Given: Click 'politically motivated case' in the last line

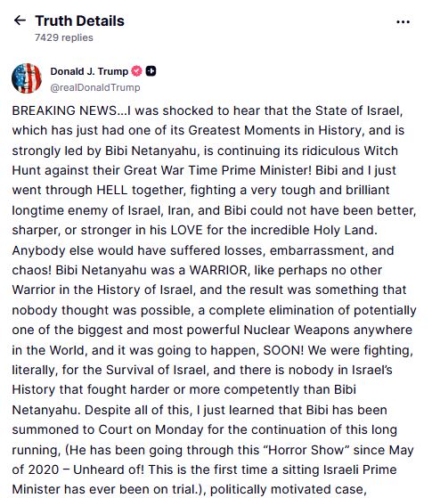Looking at the screenshot, I should pos(288,489).
